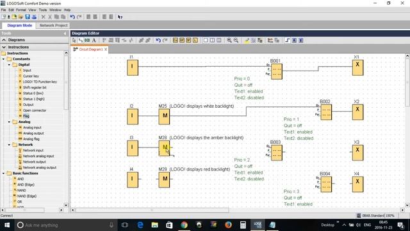The image size is (410, 231).
Task: Select the I1 input block
Action: point(133,67)
